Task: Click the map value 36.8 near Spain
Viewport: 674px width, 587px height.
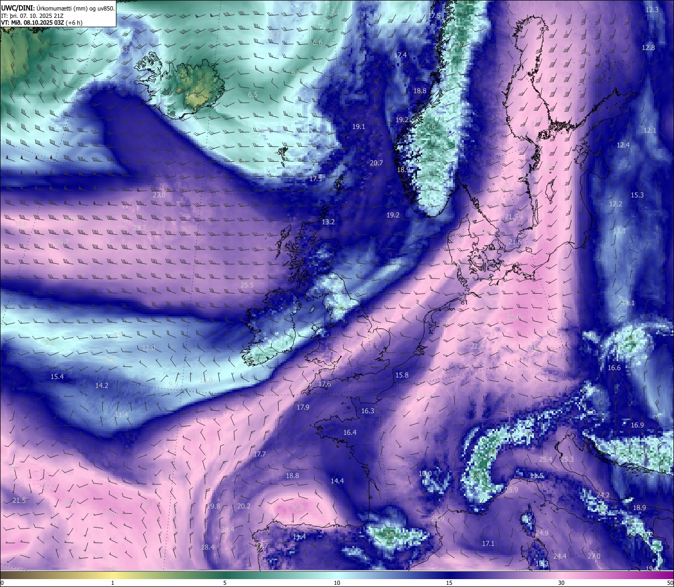Action: click(298, 508)
